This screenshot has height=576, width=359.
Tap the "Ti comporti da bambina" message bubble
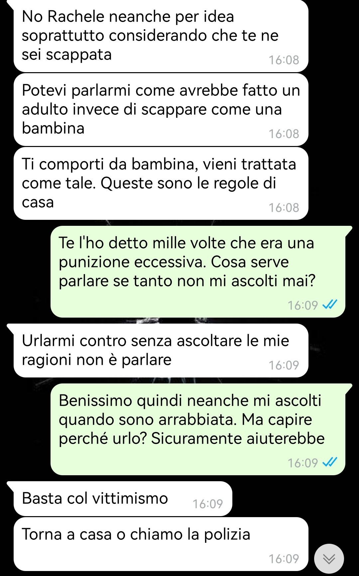[x=161, y=183]
